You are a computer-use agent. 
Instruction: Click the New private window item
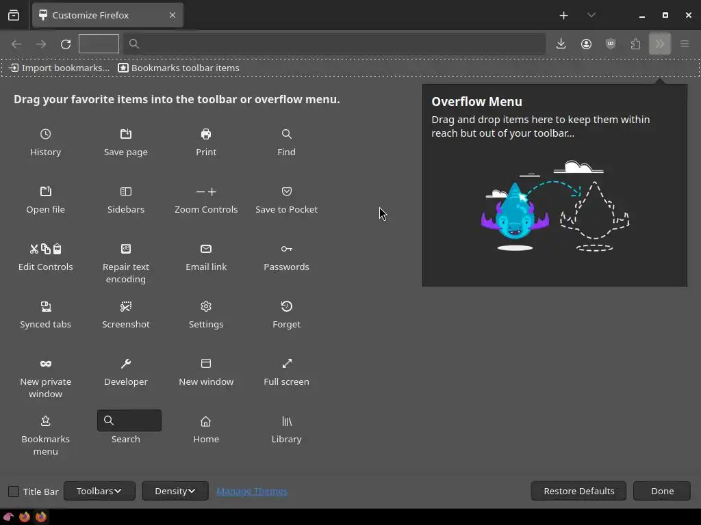pos(45,378)
